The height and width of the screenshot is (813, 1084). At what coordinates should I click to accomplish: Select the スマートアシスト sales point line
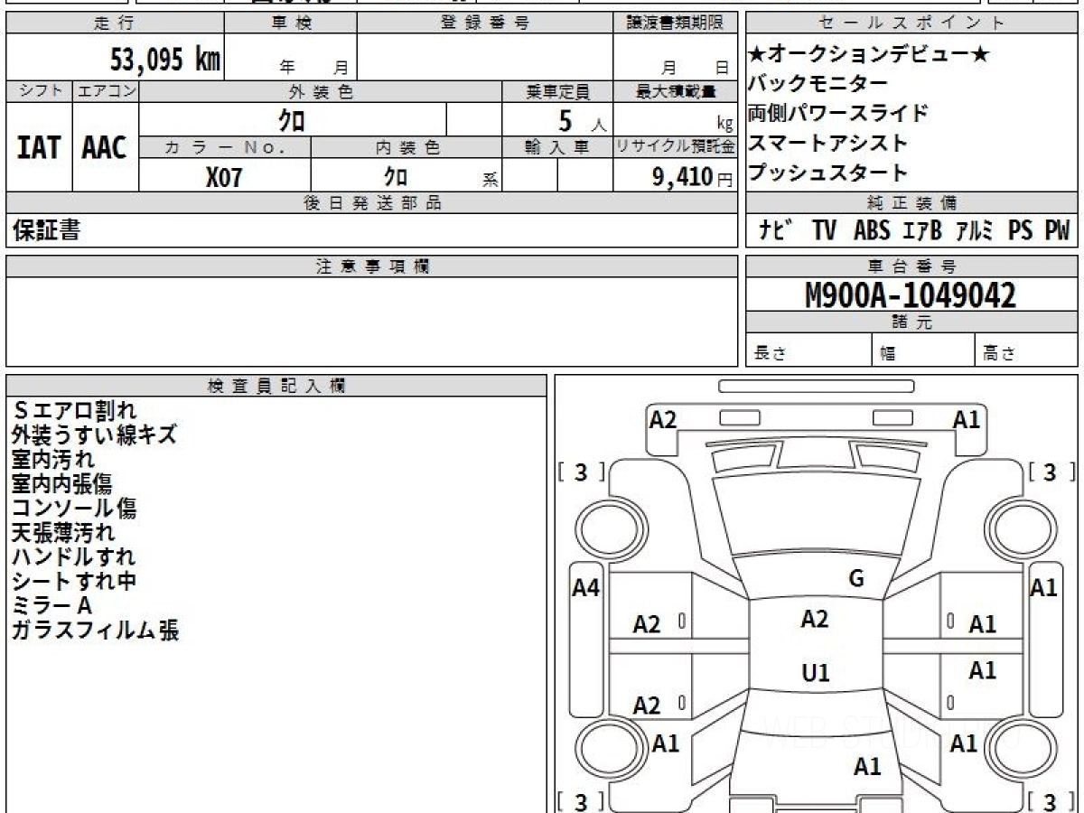click(x=828, y=143)
